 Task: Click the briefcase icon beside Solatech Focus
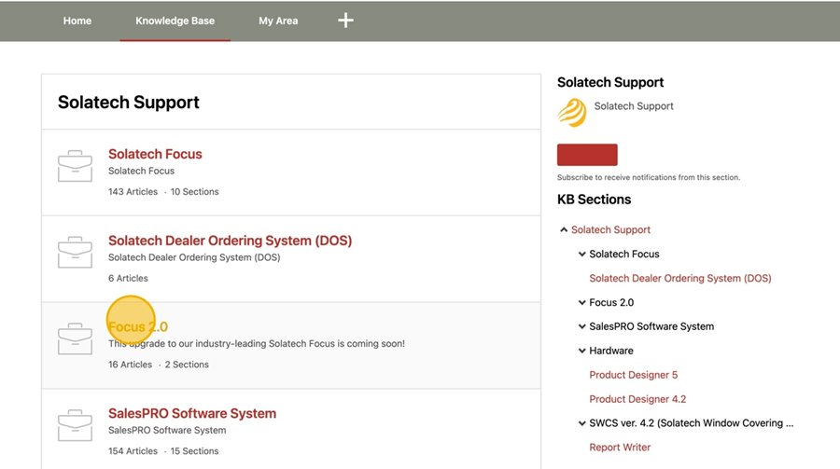point(75,166)
